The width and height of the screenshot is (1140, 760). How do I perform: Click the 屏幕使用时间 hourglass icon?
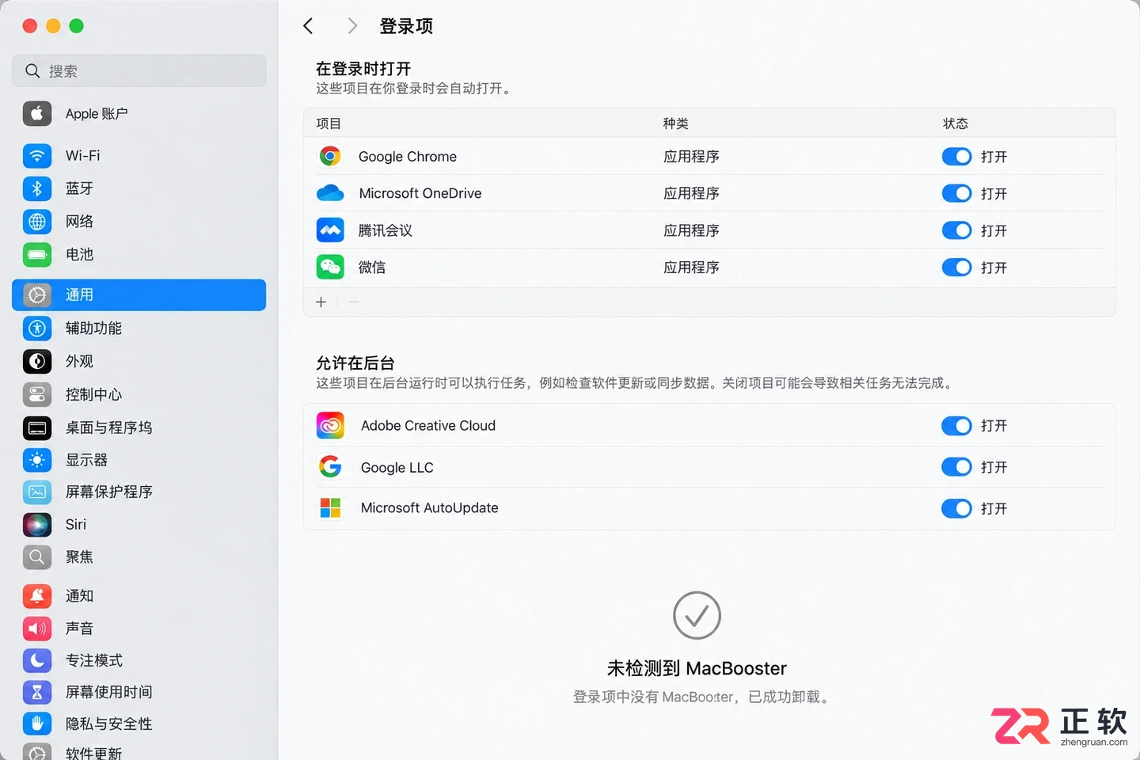coord(37,692)
